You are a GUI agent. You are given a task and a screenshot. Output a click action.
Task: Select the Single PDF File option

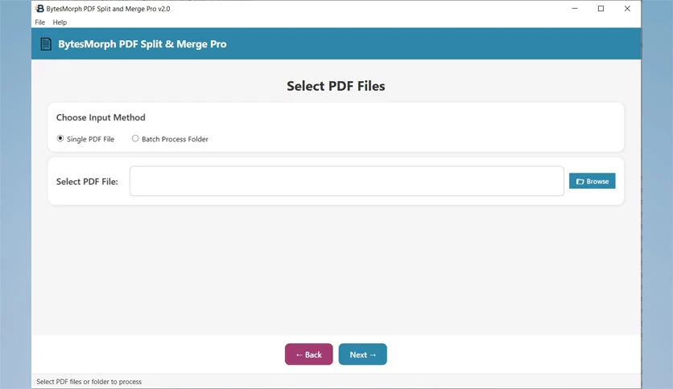(x=85, y=139)
